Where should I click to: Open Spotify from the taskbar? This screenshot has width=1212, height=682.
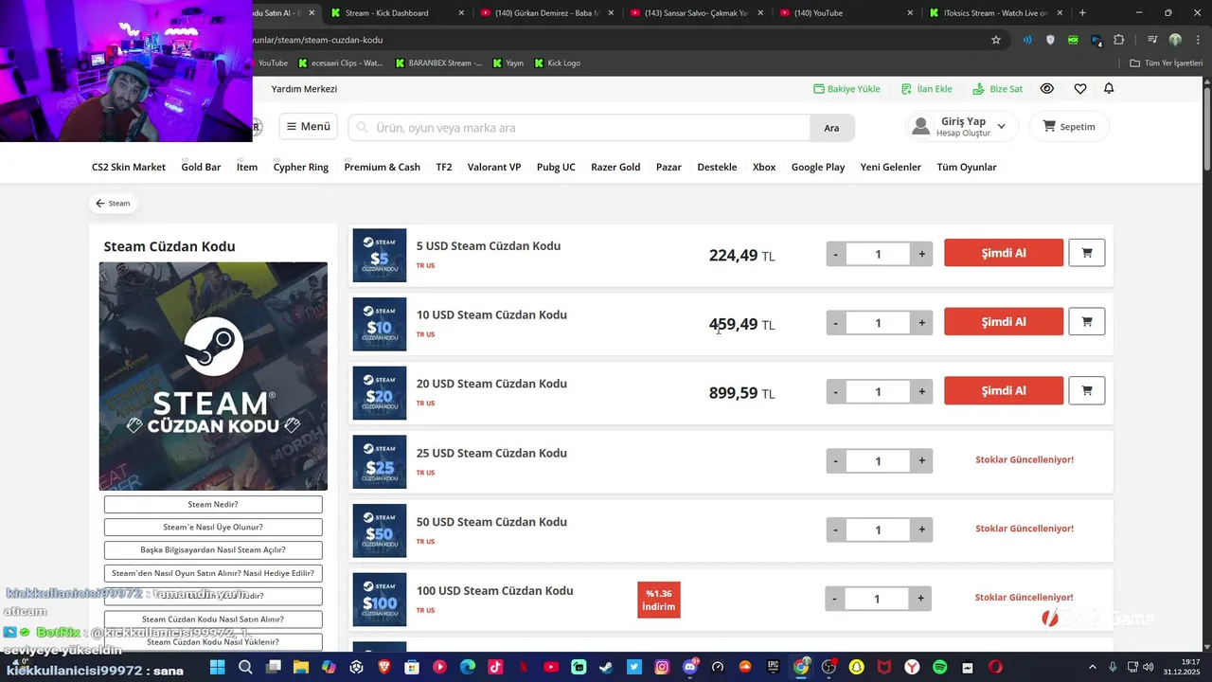[939, 667]
